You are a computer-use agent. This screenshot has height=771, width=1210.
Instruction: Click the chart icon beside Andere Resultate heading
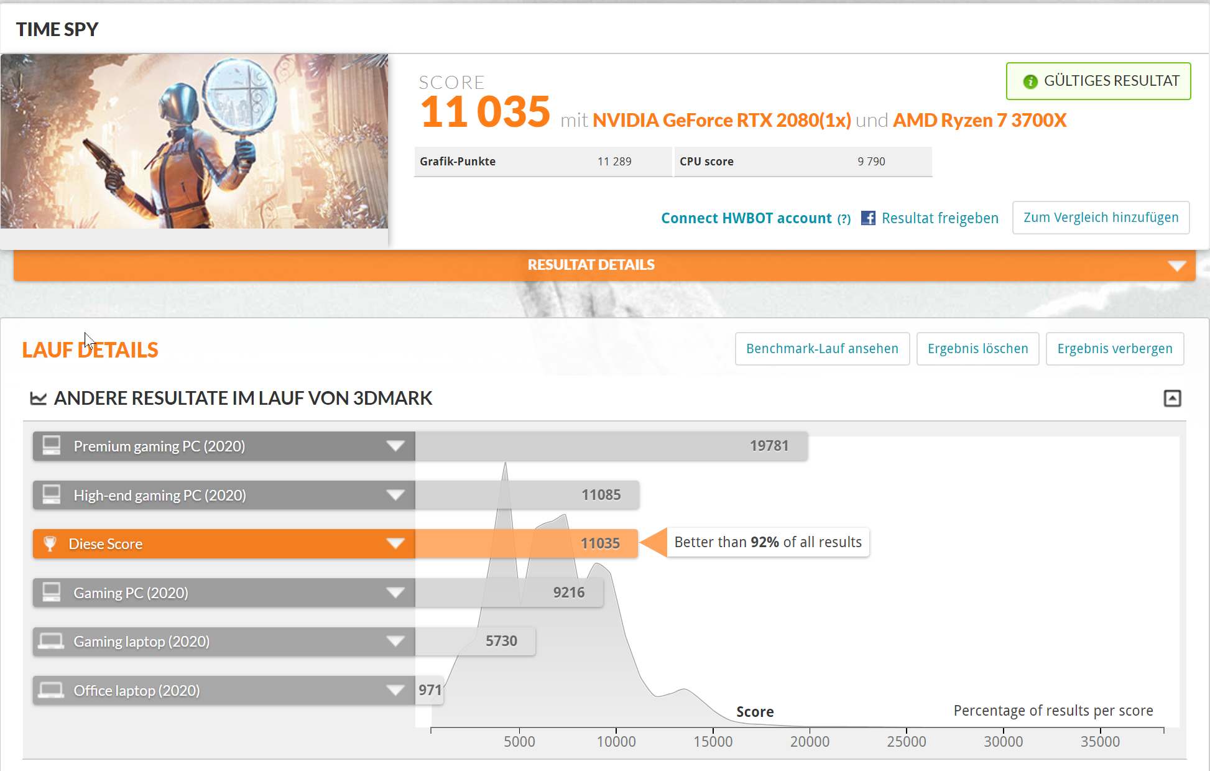39,399
